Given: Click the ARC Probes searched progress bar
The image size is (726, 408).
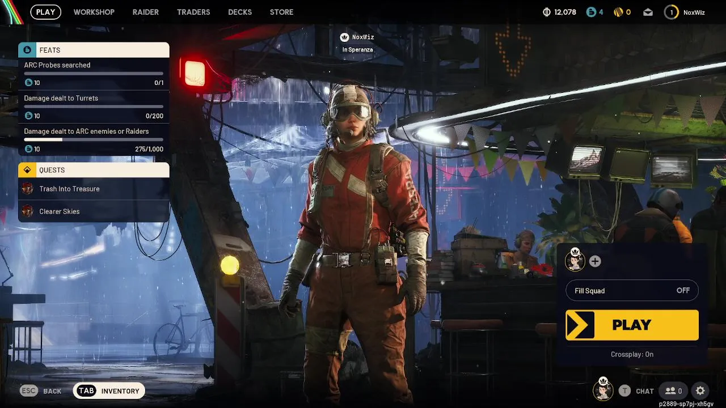Looking at the screenshot, I should click(x=94, y=74).
